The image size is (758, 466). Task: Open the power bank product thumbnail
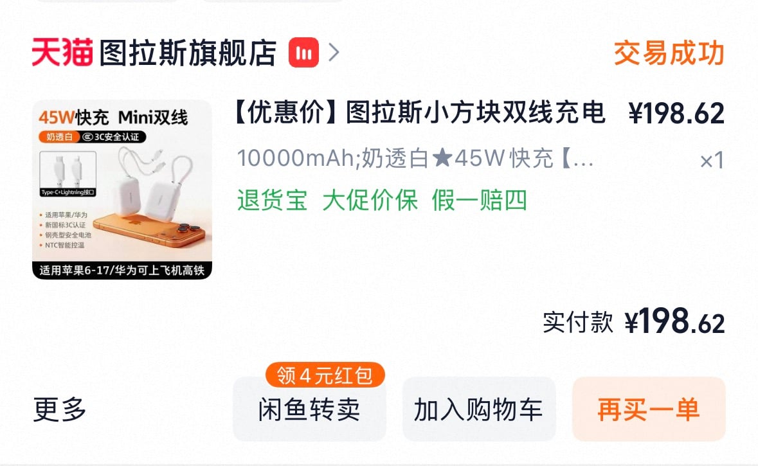tap(122, 190)
